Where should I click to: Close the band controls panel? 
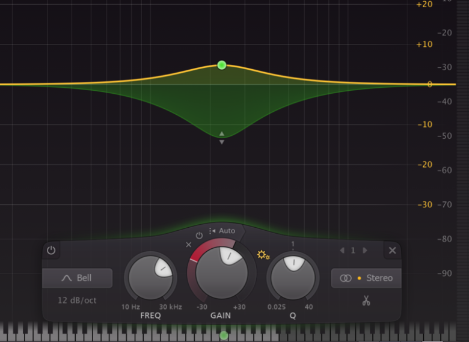tap(393, 250)
